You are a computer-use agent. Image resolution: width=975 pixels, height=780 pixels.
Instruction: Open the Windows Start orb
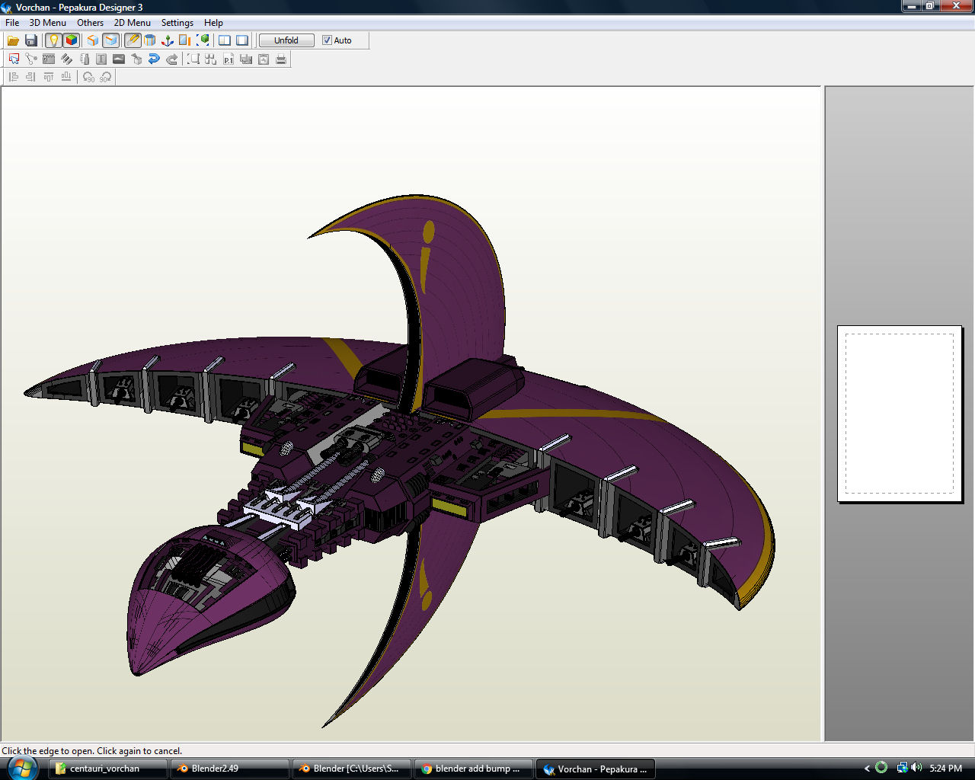coord(22,768)
